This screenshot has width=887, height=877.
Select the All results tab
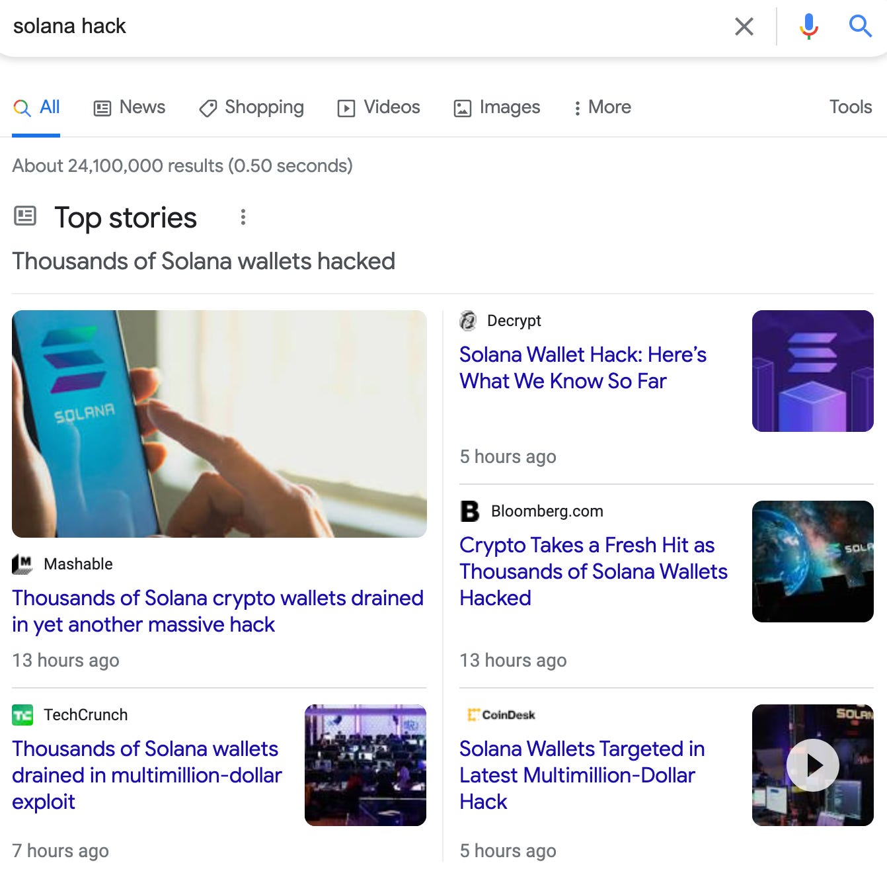point(37,107)
